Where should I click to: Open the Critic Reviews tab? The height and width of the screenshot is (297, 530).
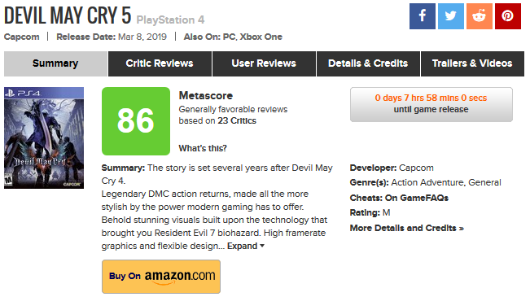coord(160,63)
